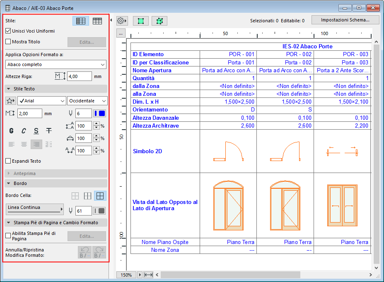
Task: Uncheck Unisci Voci Uniformi checkbox
Action: pyautogui.click(x=8, y=31)
